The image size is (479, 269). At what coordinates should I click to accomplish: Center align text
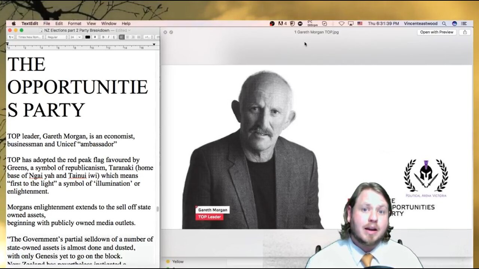click(x=127, y=37)
